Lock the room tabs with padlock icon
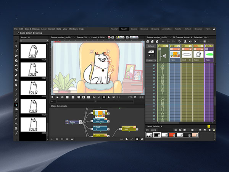This screenshot has height=172, width=229. point(214,29)
